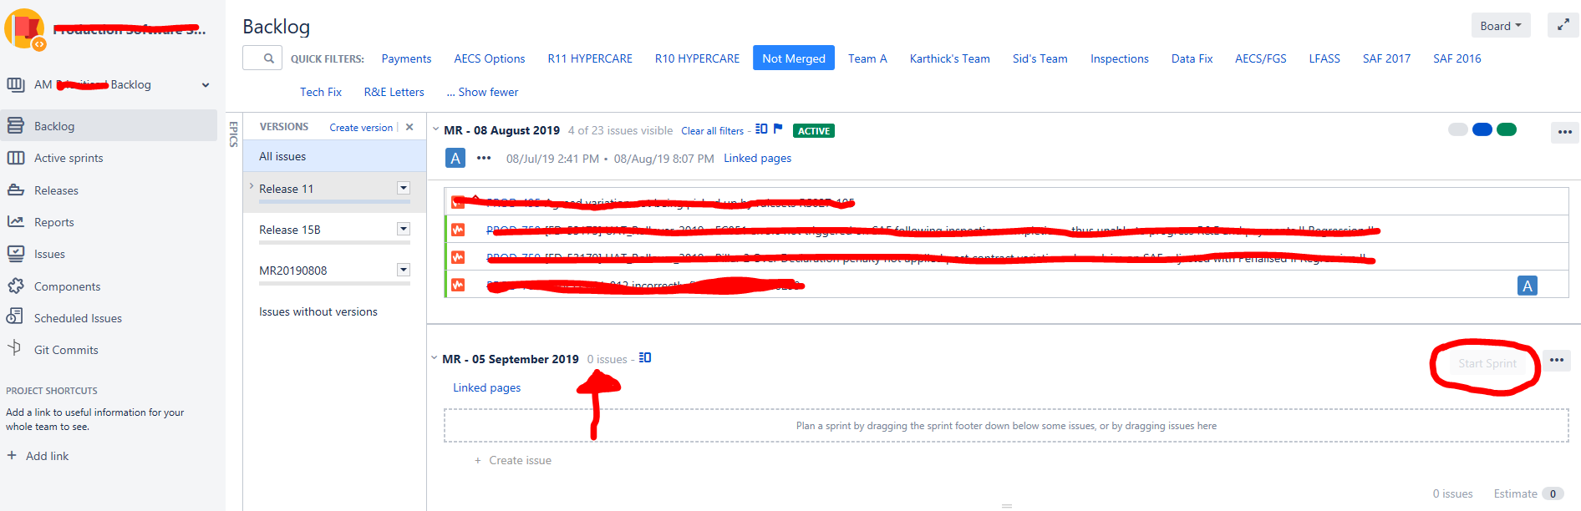Click the Git Commits branch icon
The height and width of the screenshot is (511, 1581).
tap(14, 348)
